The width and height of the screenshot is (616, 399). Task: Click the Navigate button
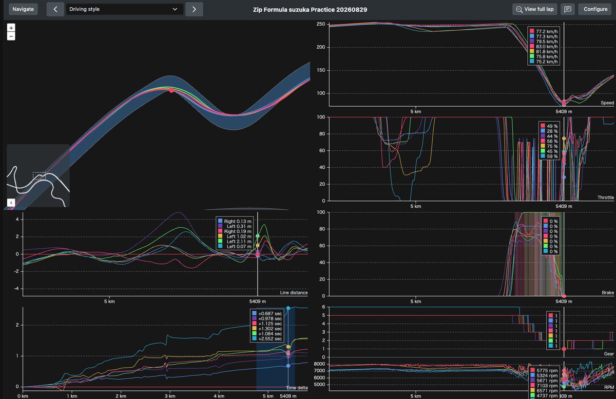(23, 9)
